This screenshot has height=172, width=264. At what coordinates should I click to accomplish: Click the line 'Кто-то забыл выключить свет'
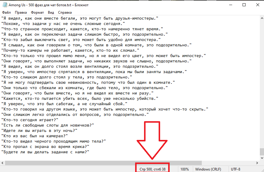point(81,40)
